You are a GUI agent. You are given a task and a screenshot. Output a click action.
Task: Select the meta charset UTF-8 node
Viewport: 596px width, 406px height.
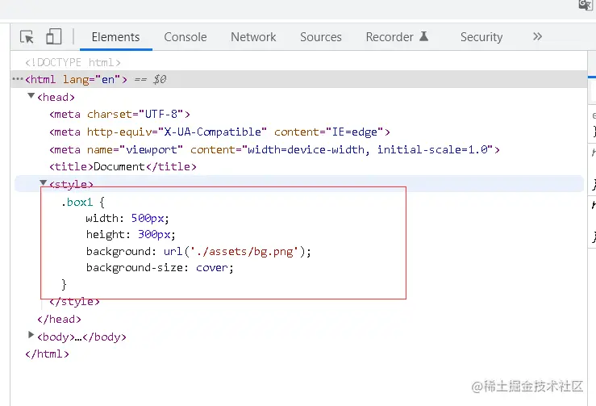pos(119,114)
